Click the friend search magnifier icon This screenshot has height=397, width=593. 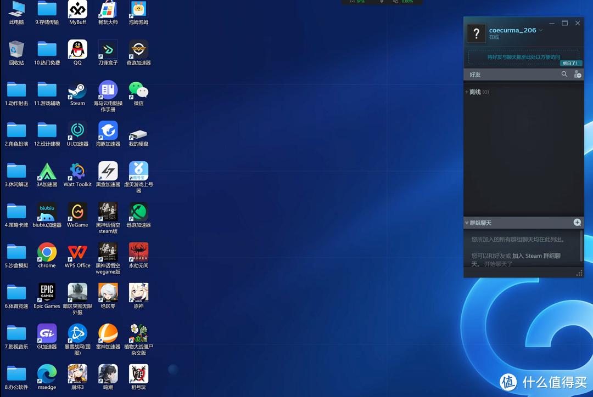564,74
